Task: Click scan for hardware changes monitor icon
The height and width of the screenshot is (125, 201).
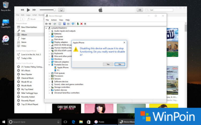Action: coord(73,24)
